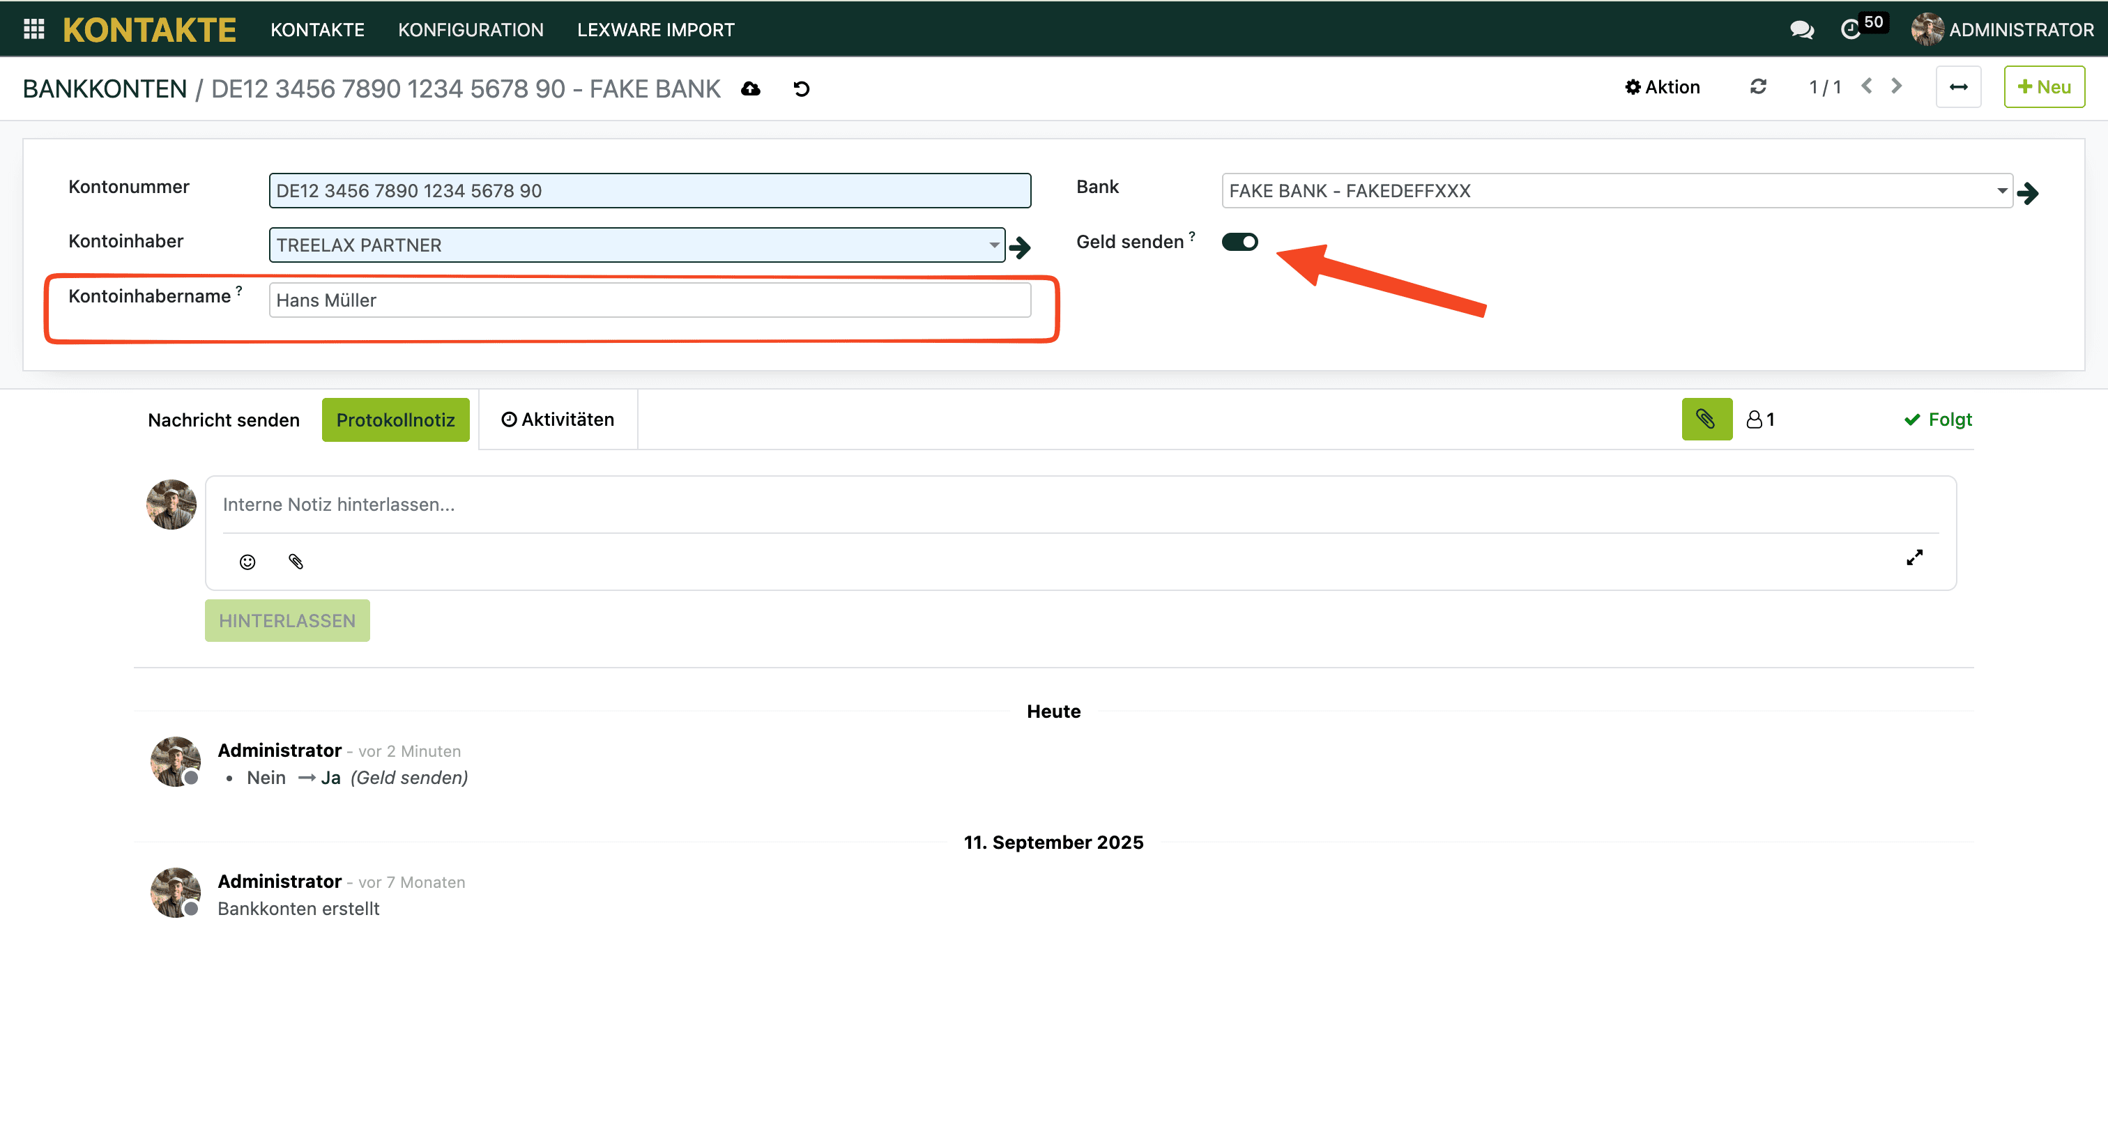The image size is (2108, 1122).
Task: Open the apps grid menu icon
Action: 33,29
